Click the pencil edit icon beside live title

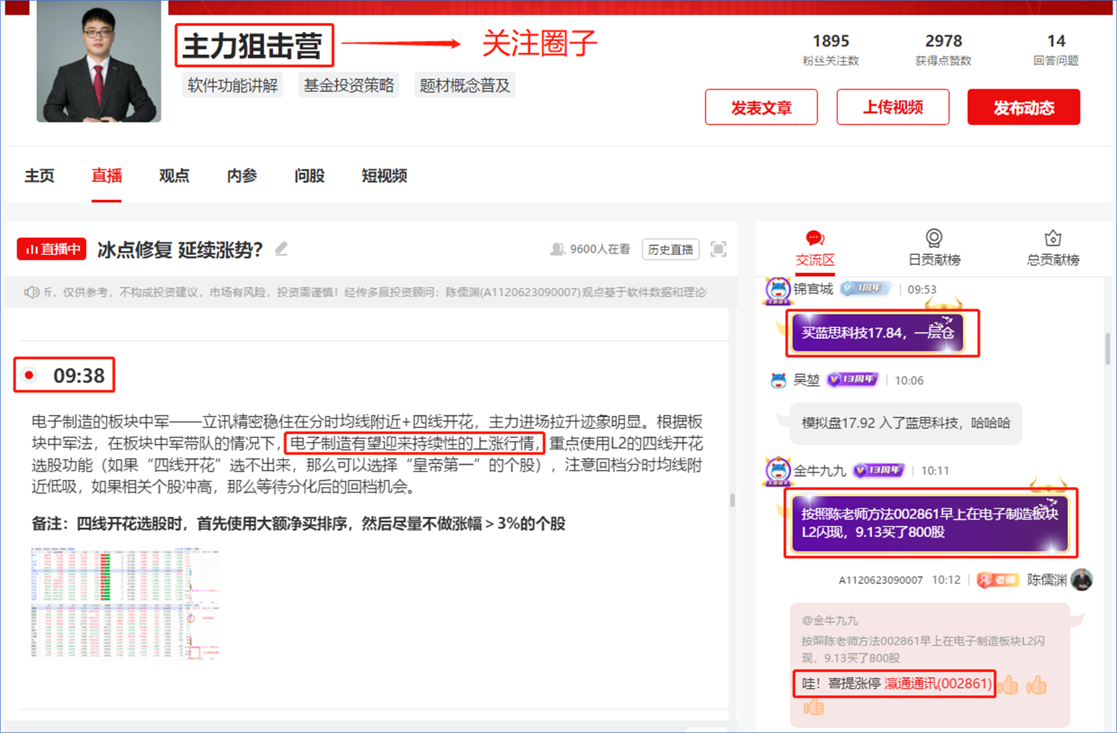click(x=282, y=249)
